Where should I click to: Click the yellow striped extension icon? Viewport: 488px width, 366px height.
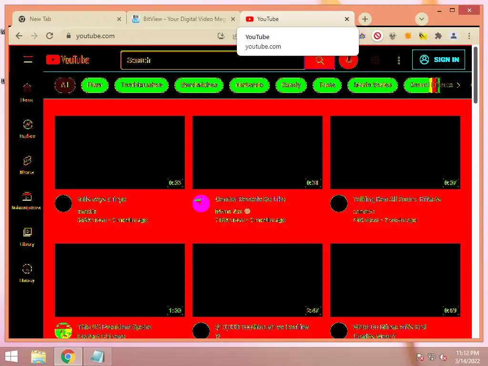[423, 36]
